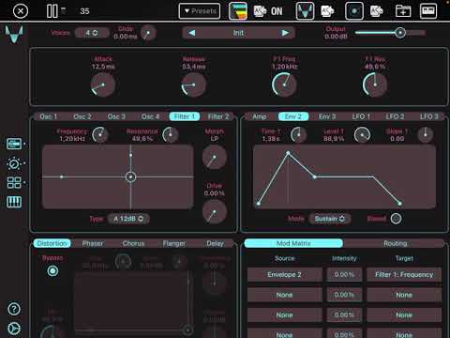Click the envelope Time 1 knob
450x338 pixels.
[x=299, y=135]
